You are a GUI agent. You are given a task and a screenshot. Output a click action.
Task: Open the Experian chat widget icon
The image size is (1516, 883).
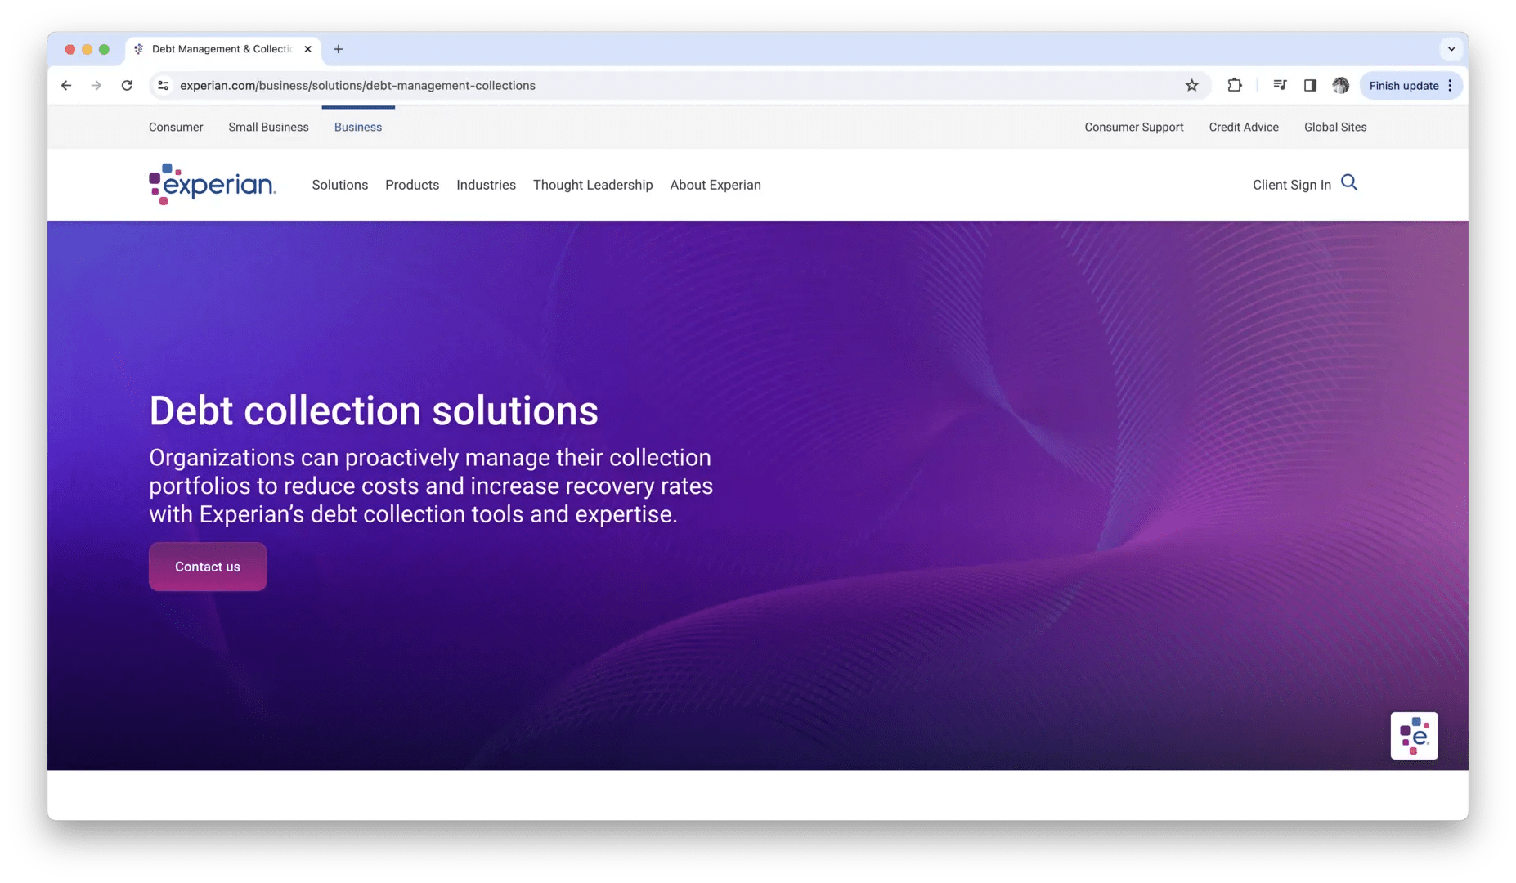[1414, 736]
